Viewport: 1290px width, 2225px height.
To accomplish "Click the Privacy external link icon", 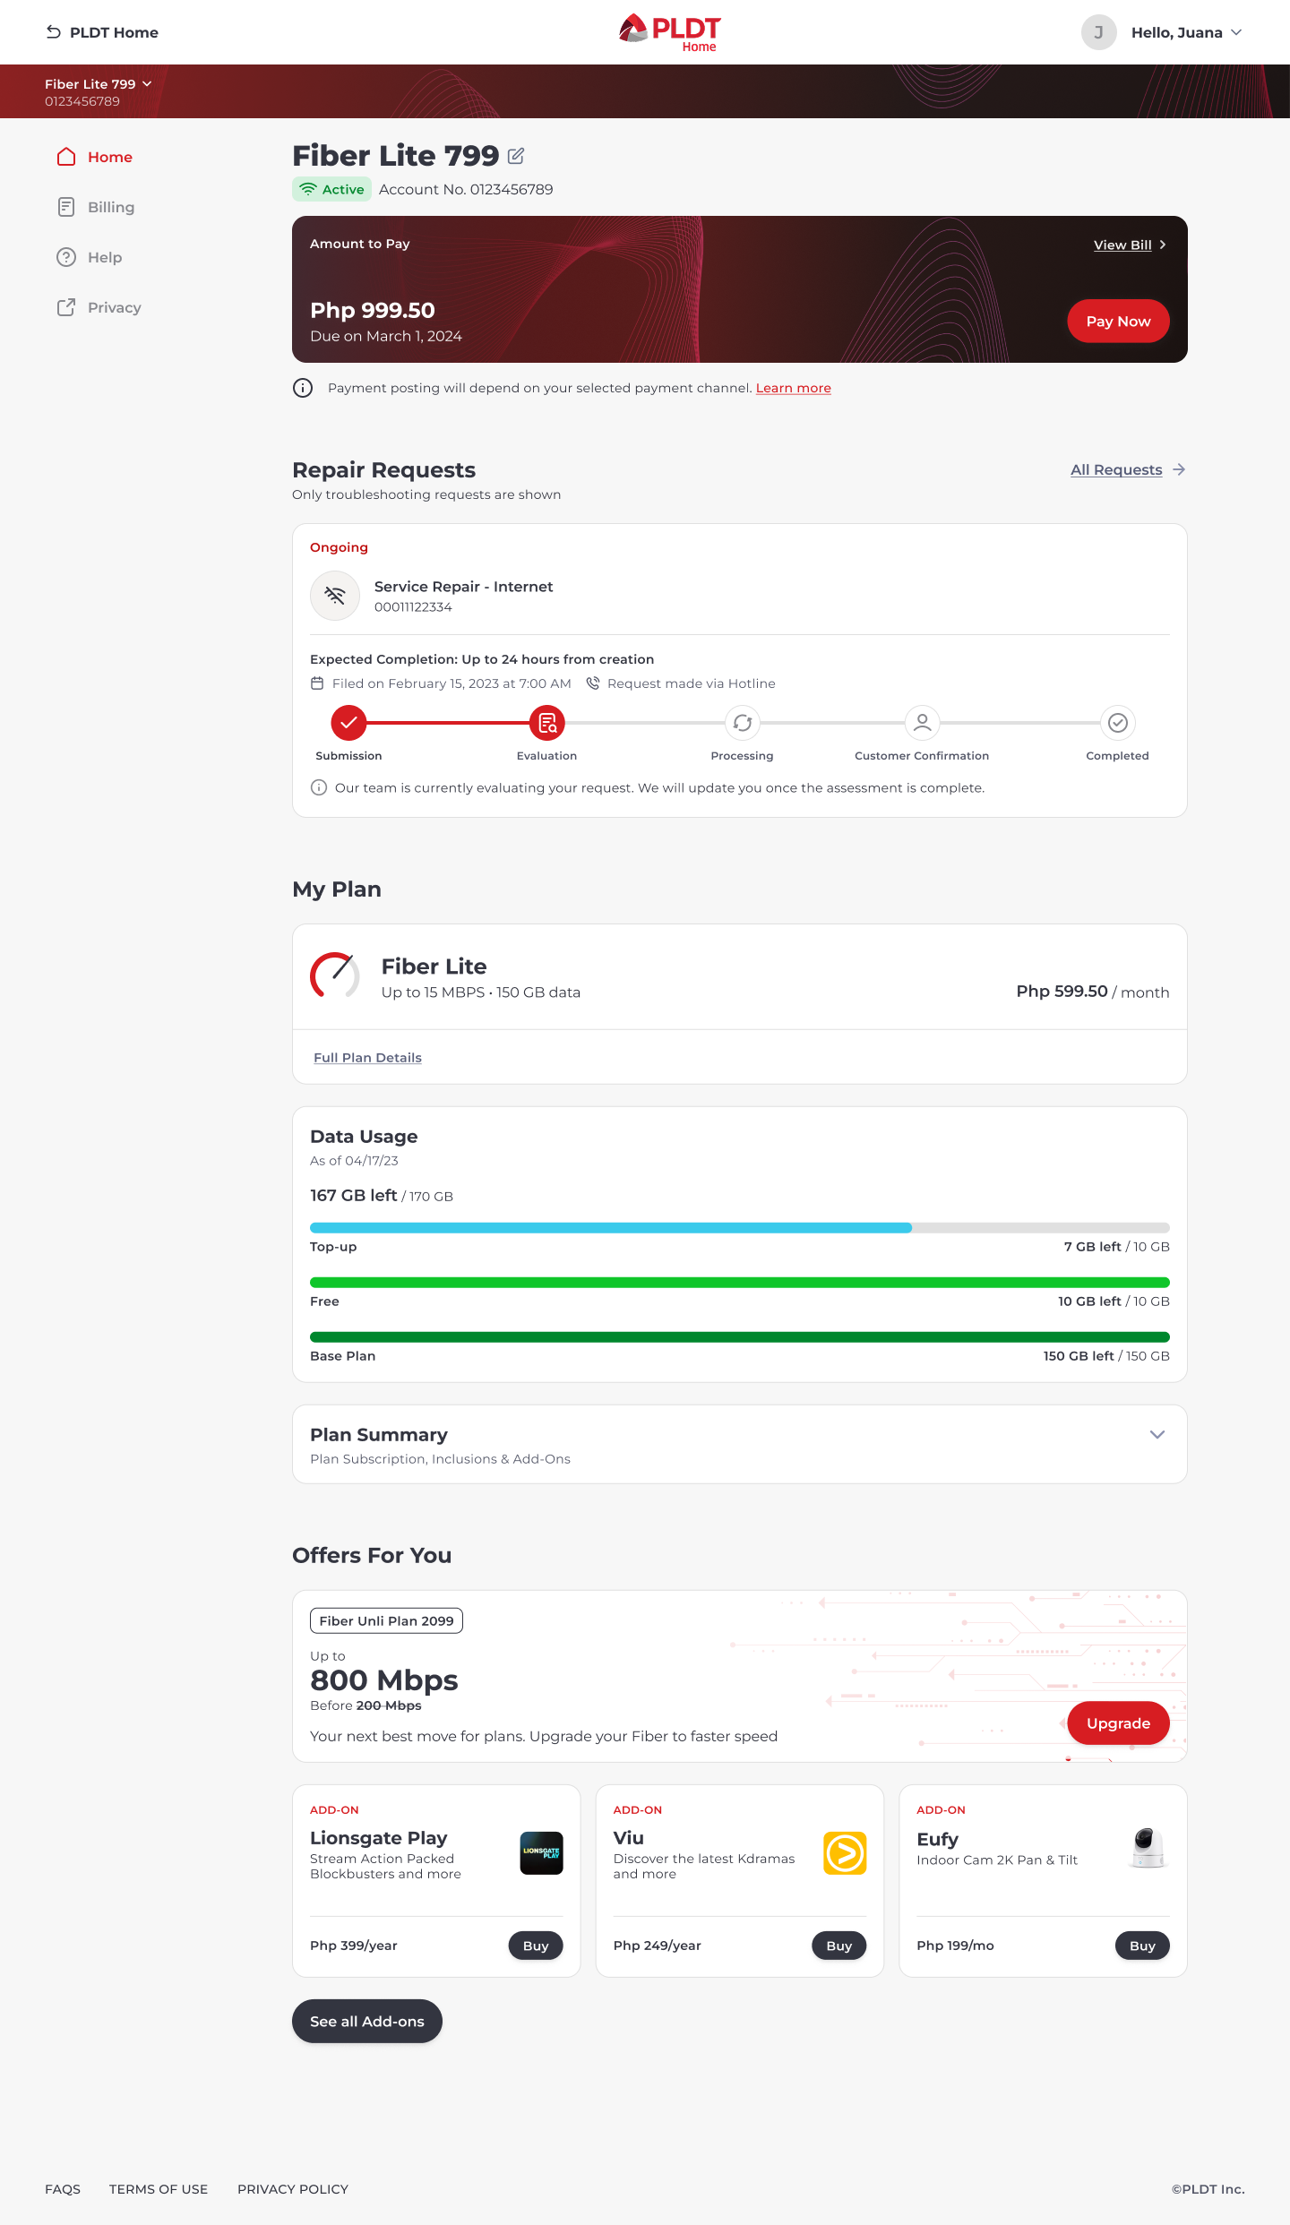I will pos(66,307).
